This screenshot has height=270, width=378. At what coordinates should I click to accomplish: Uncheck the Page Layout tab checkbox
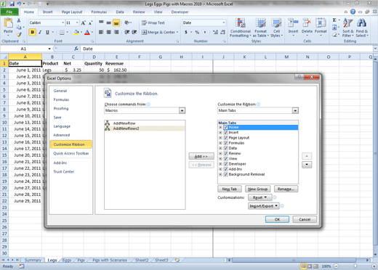[x=226, y=138]
